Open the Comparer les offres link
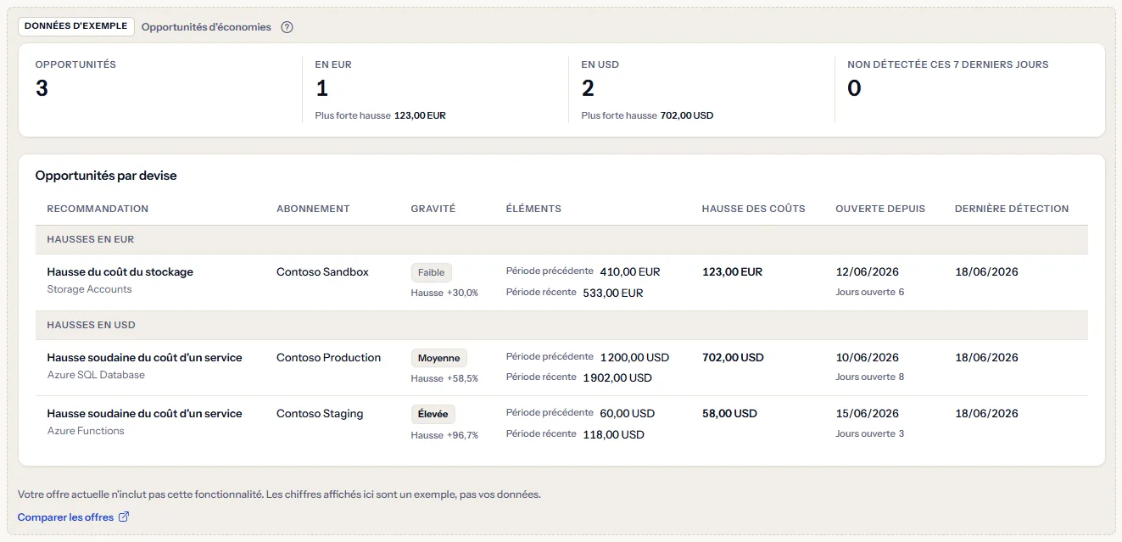 coord(73,517)
